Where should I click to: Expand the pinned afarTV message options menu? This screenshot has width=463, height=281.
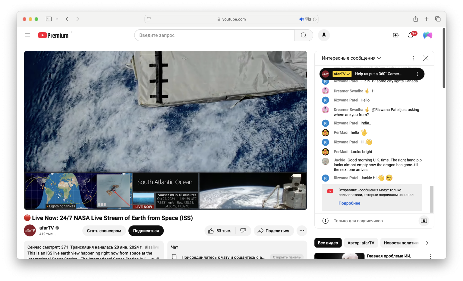click(x=417, y=74)
